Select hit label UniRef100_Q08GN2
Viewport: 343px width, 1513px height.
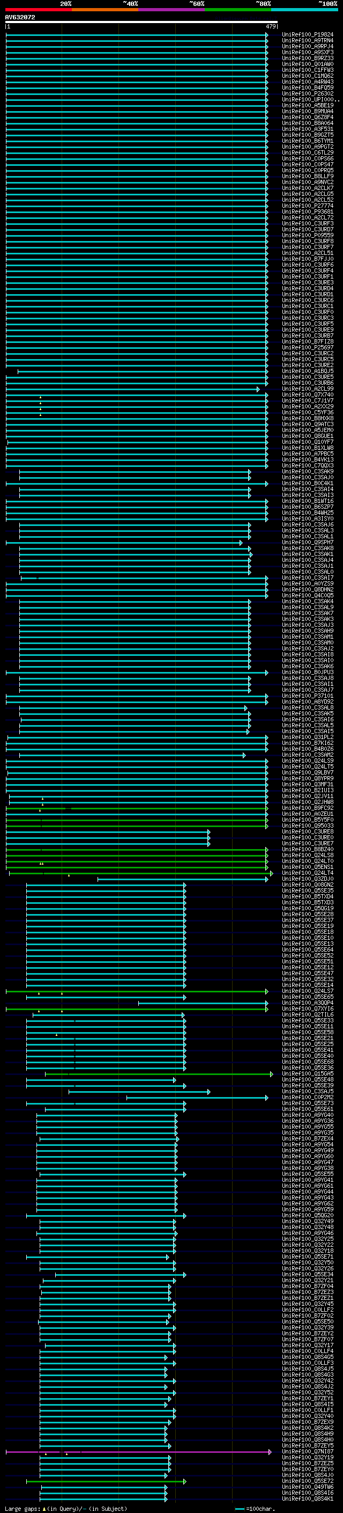(308, 885)
